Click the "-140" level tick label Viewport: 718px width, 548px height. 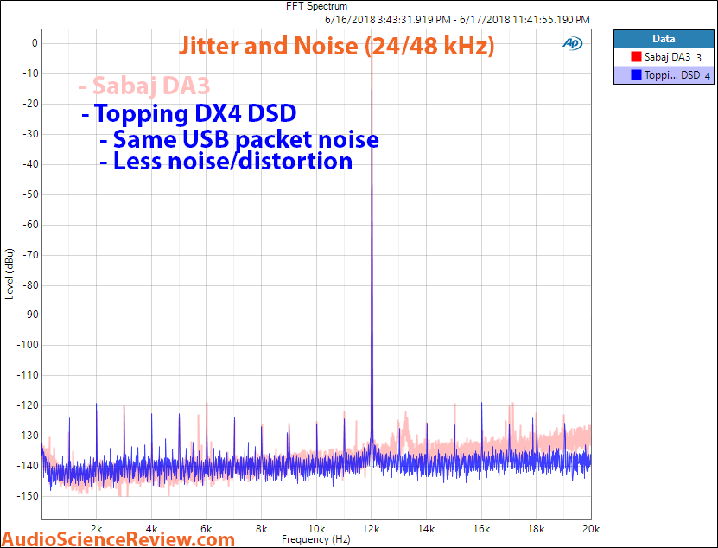pos(28,466)
